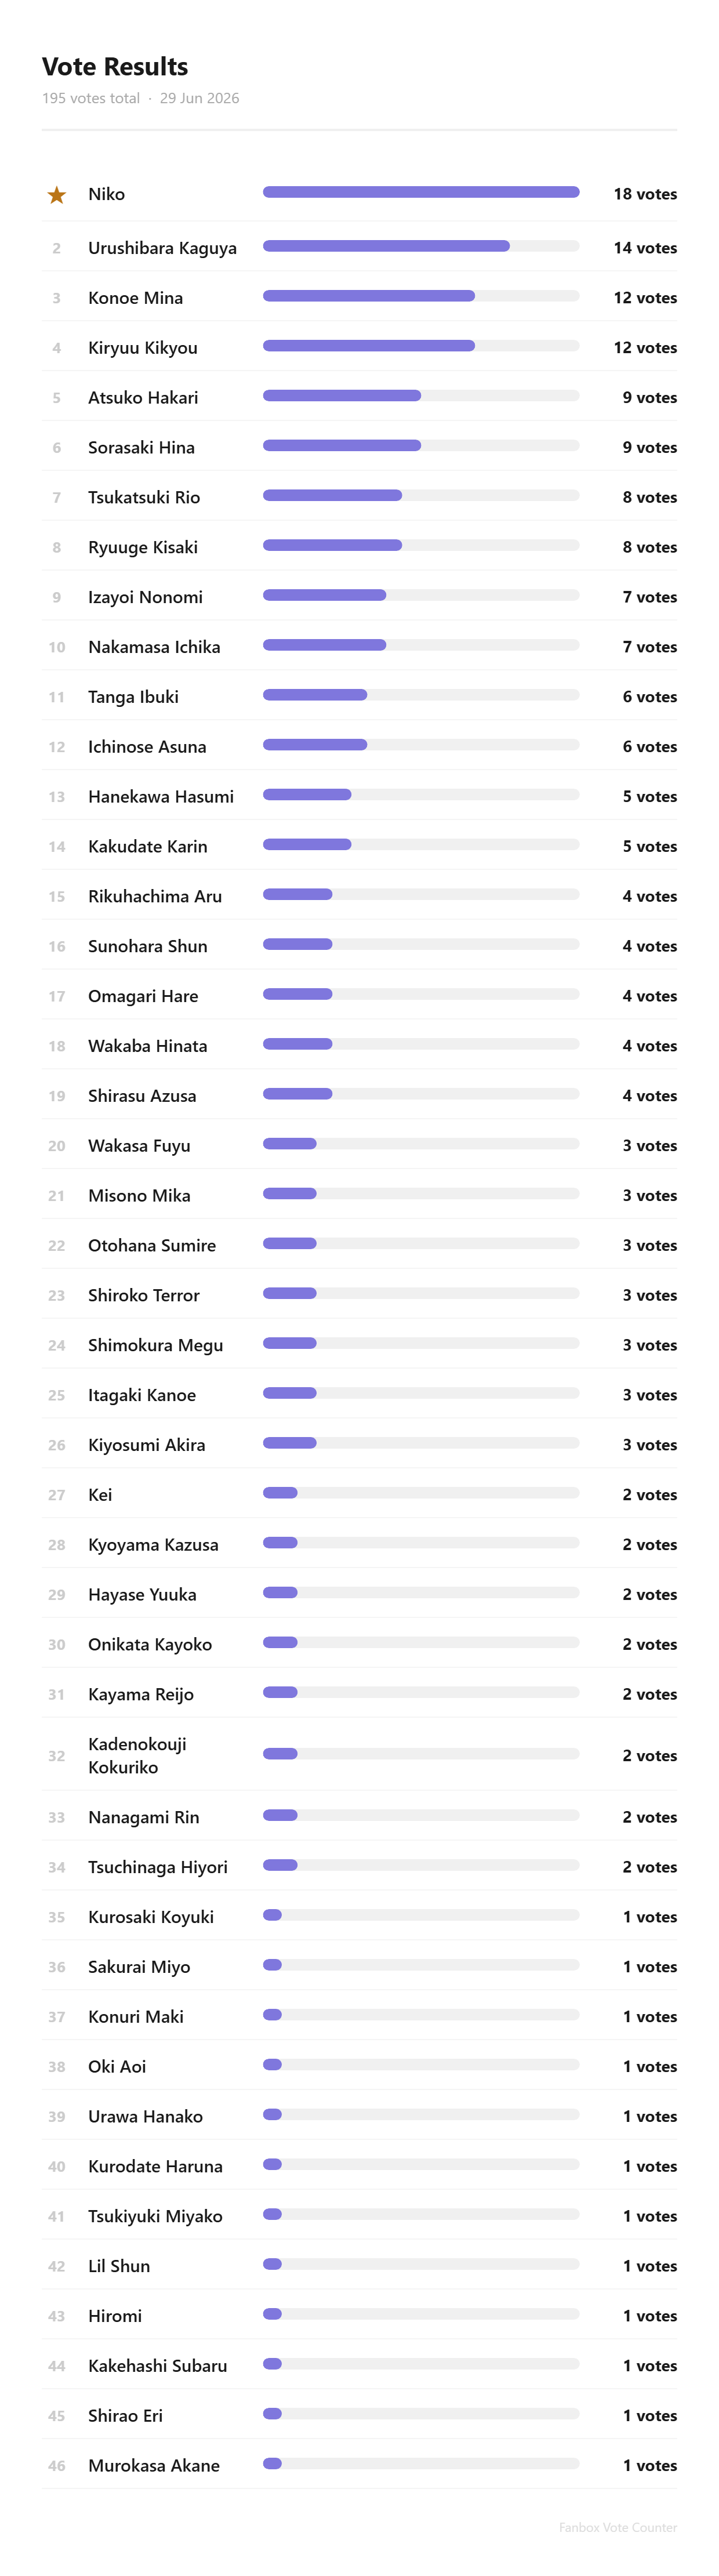Viewport: 719px width, 2576px height.
Task: Click the Urawa Hanako name
Action: point(145,2116)
